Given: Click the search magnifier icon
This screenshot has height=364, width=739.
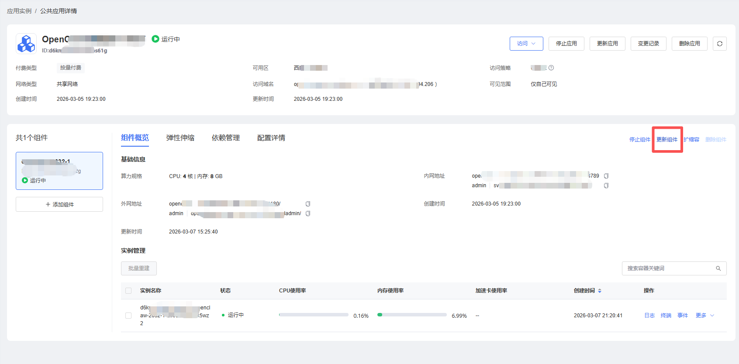Looking at the screenshot, I should point(718,268).
